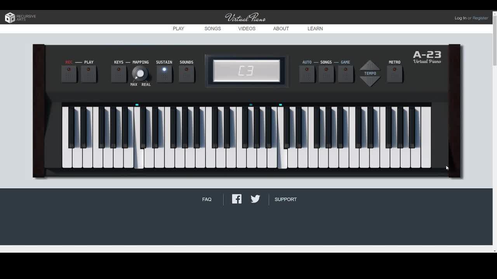Open the FAQ footer link

(x=207, y=199)
